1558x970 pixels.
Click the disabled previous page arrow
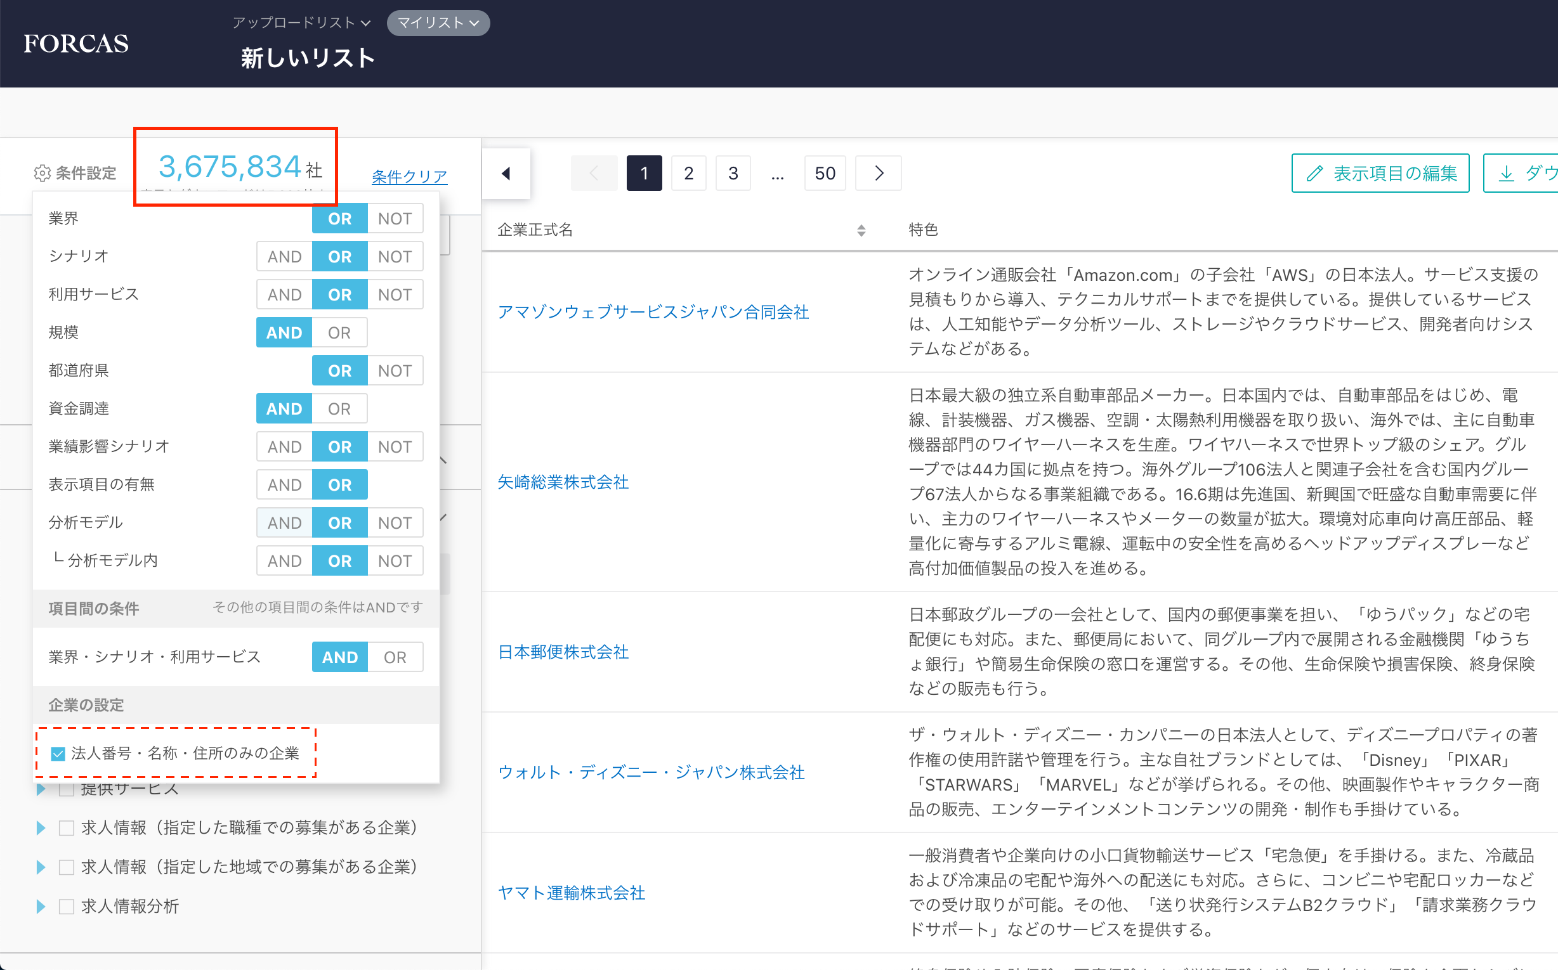point(594,173)
